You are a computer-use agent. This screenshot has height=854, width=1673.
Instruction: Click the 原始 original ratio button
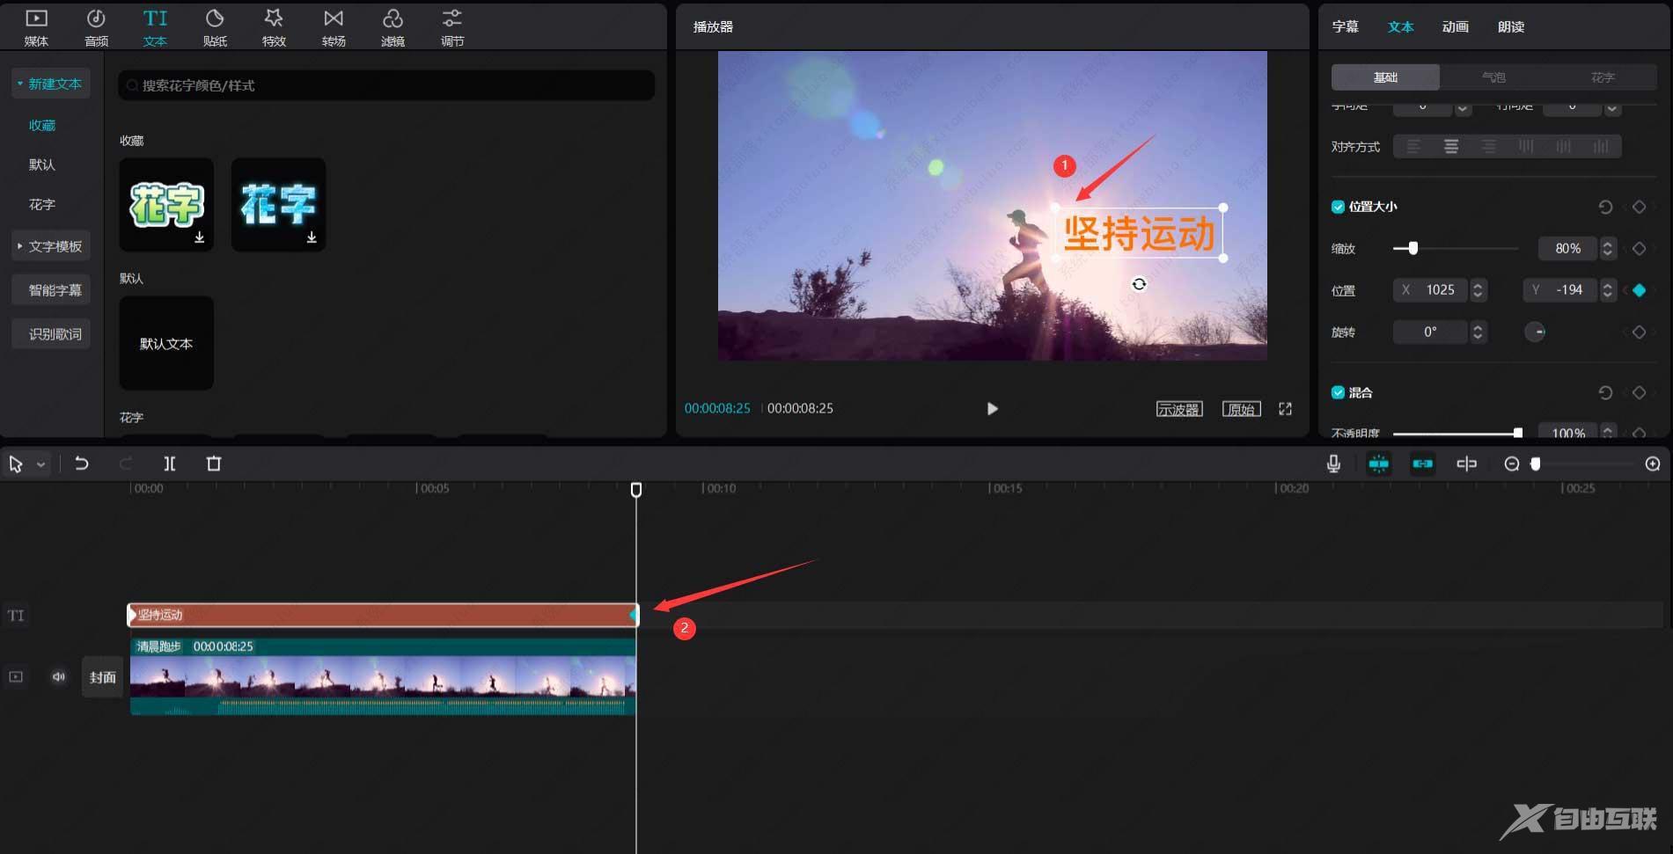pos(1241,409)
